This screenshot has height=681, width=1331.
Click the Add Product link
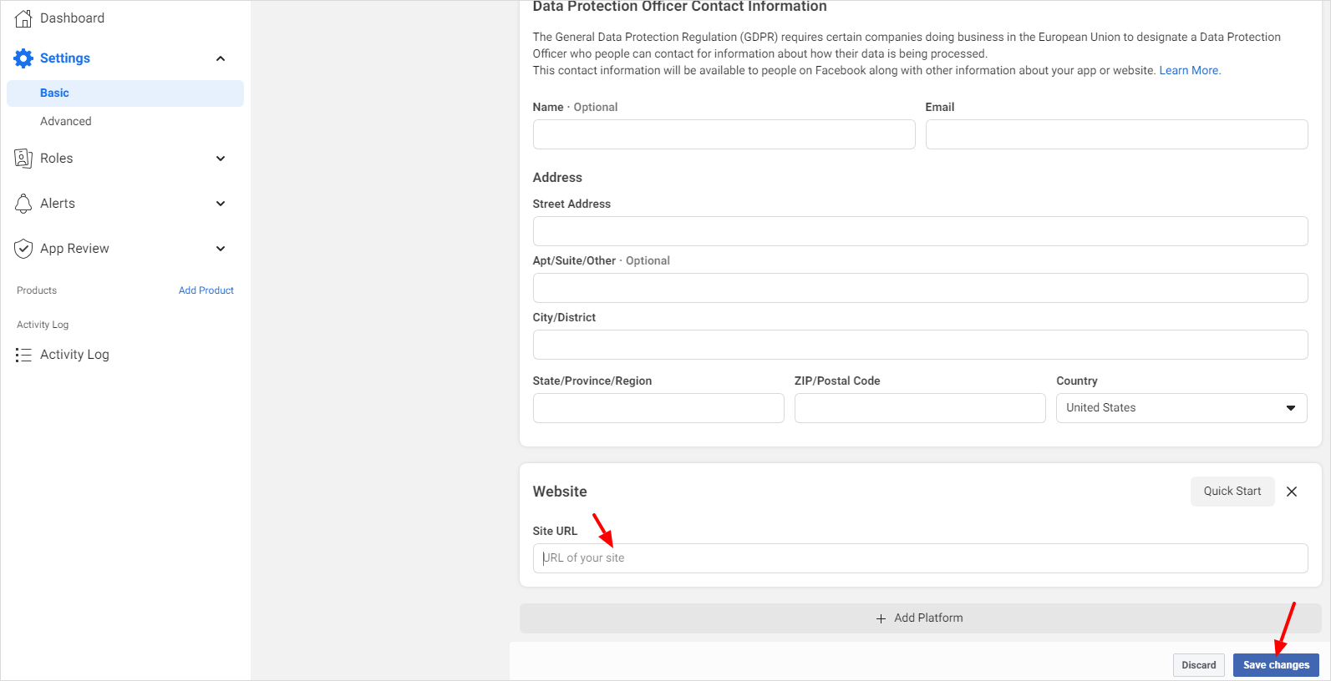pyautogui.click(x=206, y=290)
